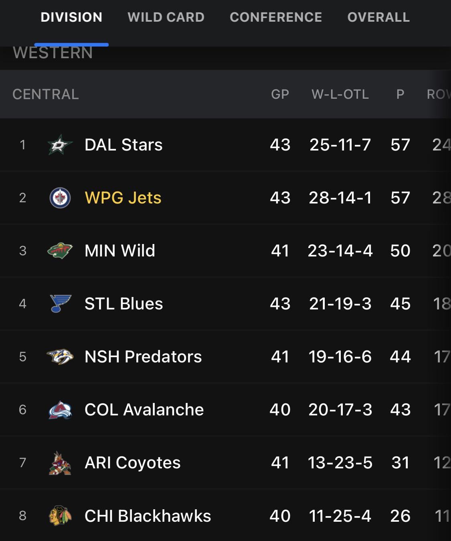Sort by the GP column header
The image size is (451, 541).
tap(280, 94)
